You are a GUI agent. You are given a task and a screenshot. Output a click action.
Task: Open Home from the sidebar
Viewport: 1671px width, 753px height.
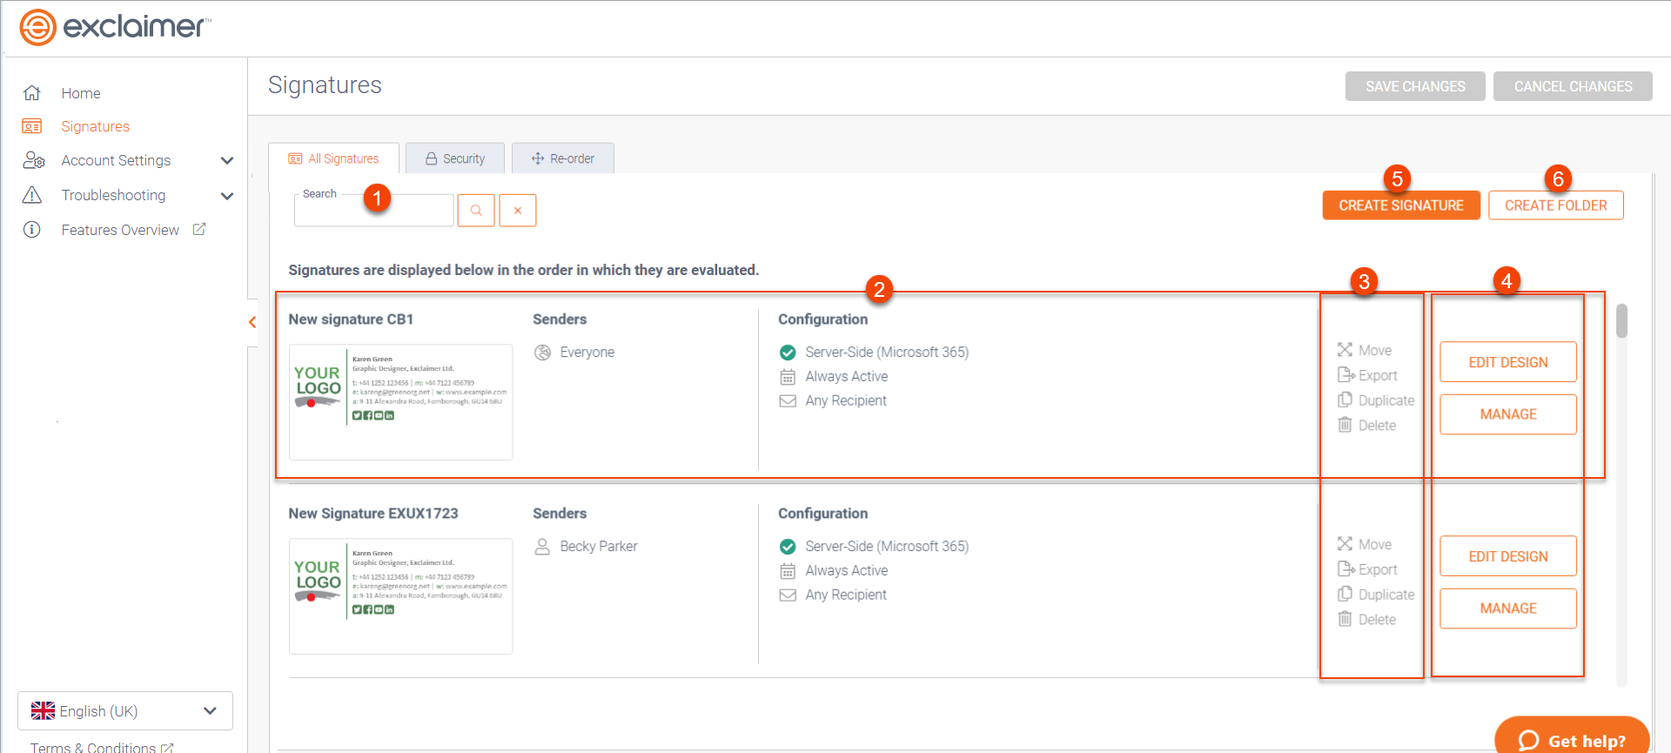click(80, 93)
